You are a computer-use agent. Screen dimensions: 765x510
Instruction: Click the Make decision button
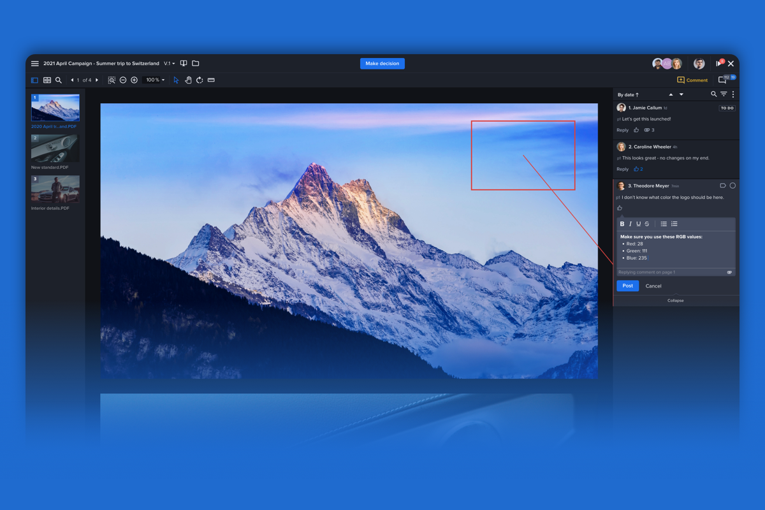382,63
